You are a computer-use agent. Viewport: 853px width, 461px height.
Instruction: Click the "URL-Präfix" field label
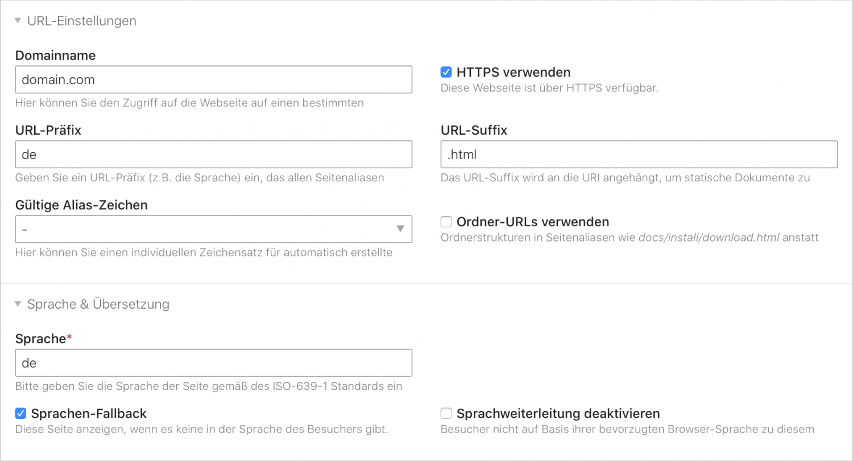[x=48, y=130]
